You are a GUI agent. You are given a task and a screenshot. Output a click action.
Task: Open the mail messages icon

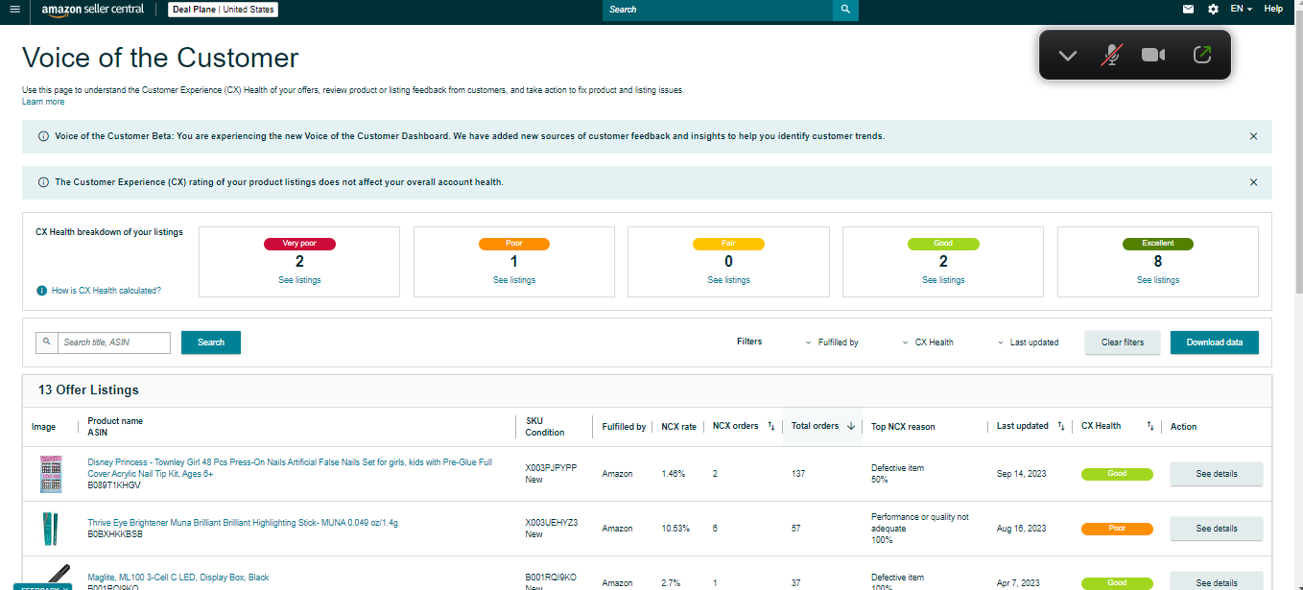(1188, 9)
